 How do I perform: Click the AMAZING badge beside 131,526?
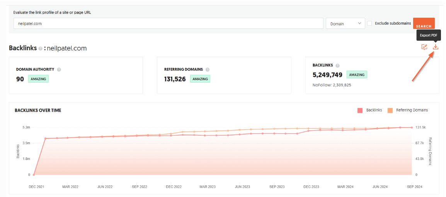coord(200,79)
